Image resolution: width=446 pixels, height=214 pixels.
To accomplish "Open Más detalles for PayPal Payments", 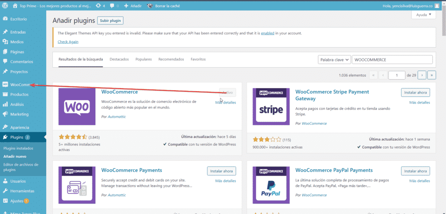I will 419,181.
